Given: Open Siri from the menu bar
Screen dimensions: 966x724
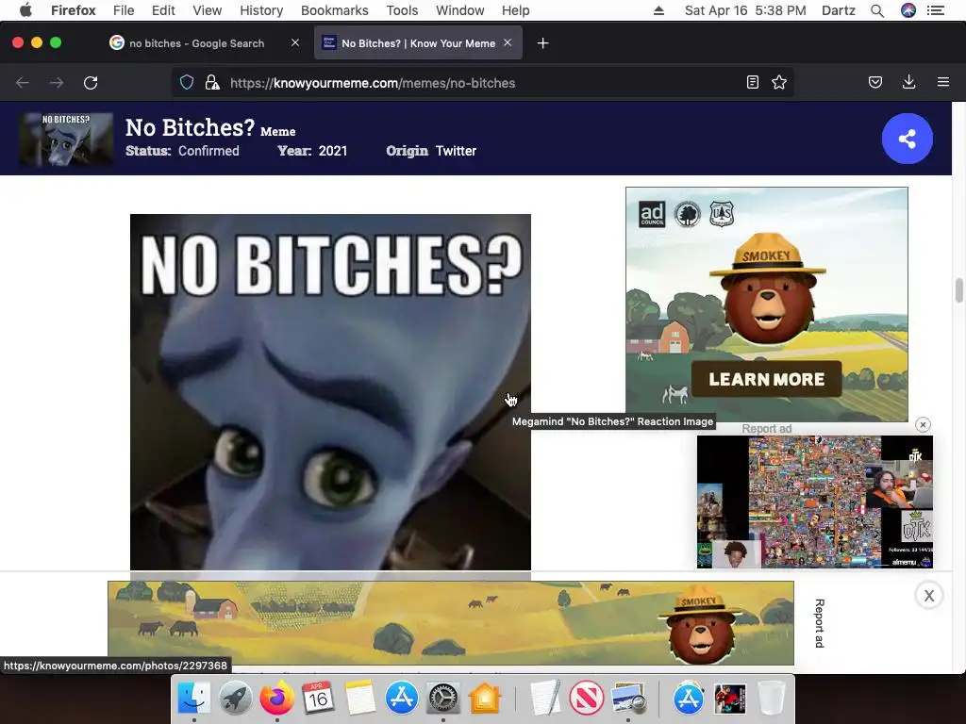Looking at the screenshot, I should [x=908, y=10].
